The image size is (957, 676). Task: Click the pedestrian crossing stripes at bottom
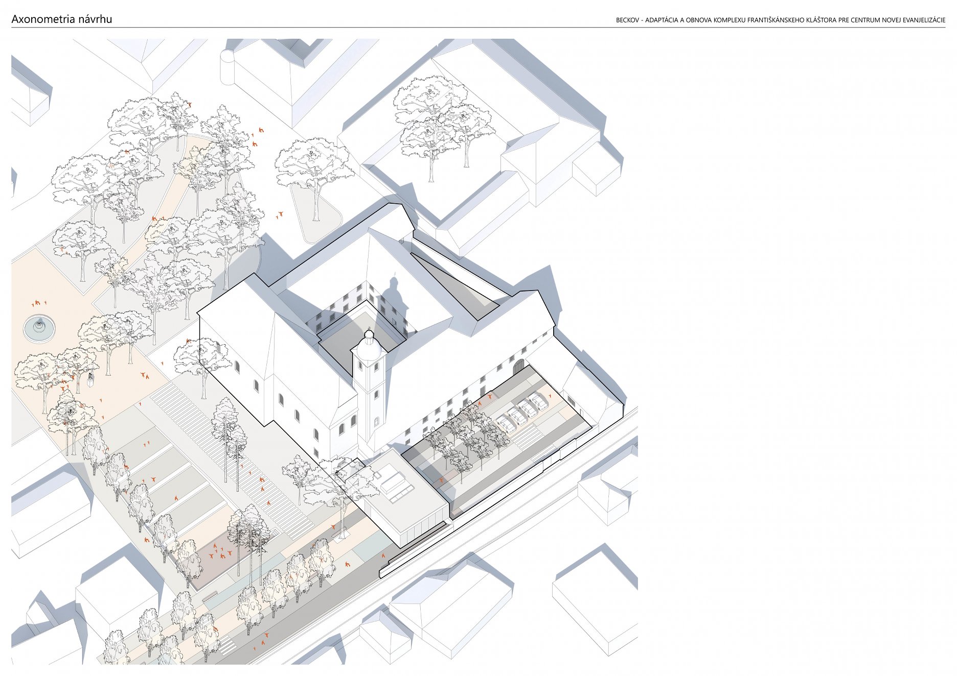point(226,646)
